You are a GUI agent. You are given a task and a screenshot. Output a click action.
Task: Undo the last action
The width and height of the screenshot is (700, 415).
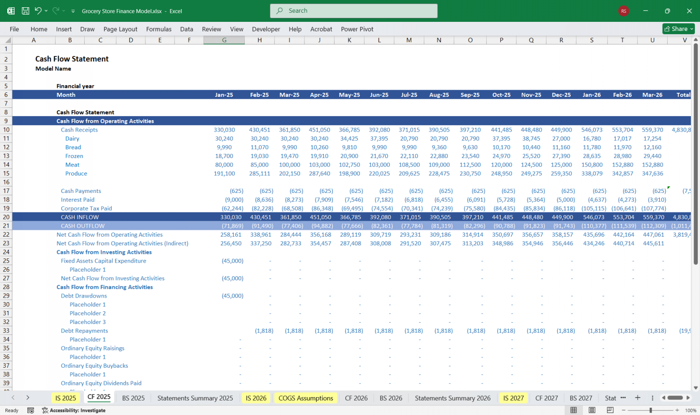point(38,10)
